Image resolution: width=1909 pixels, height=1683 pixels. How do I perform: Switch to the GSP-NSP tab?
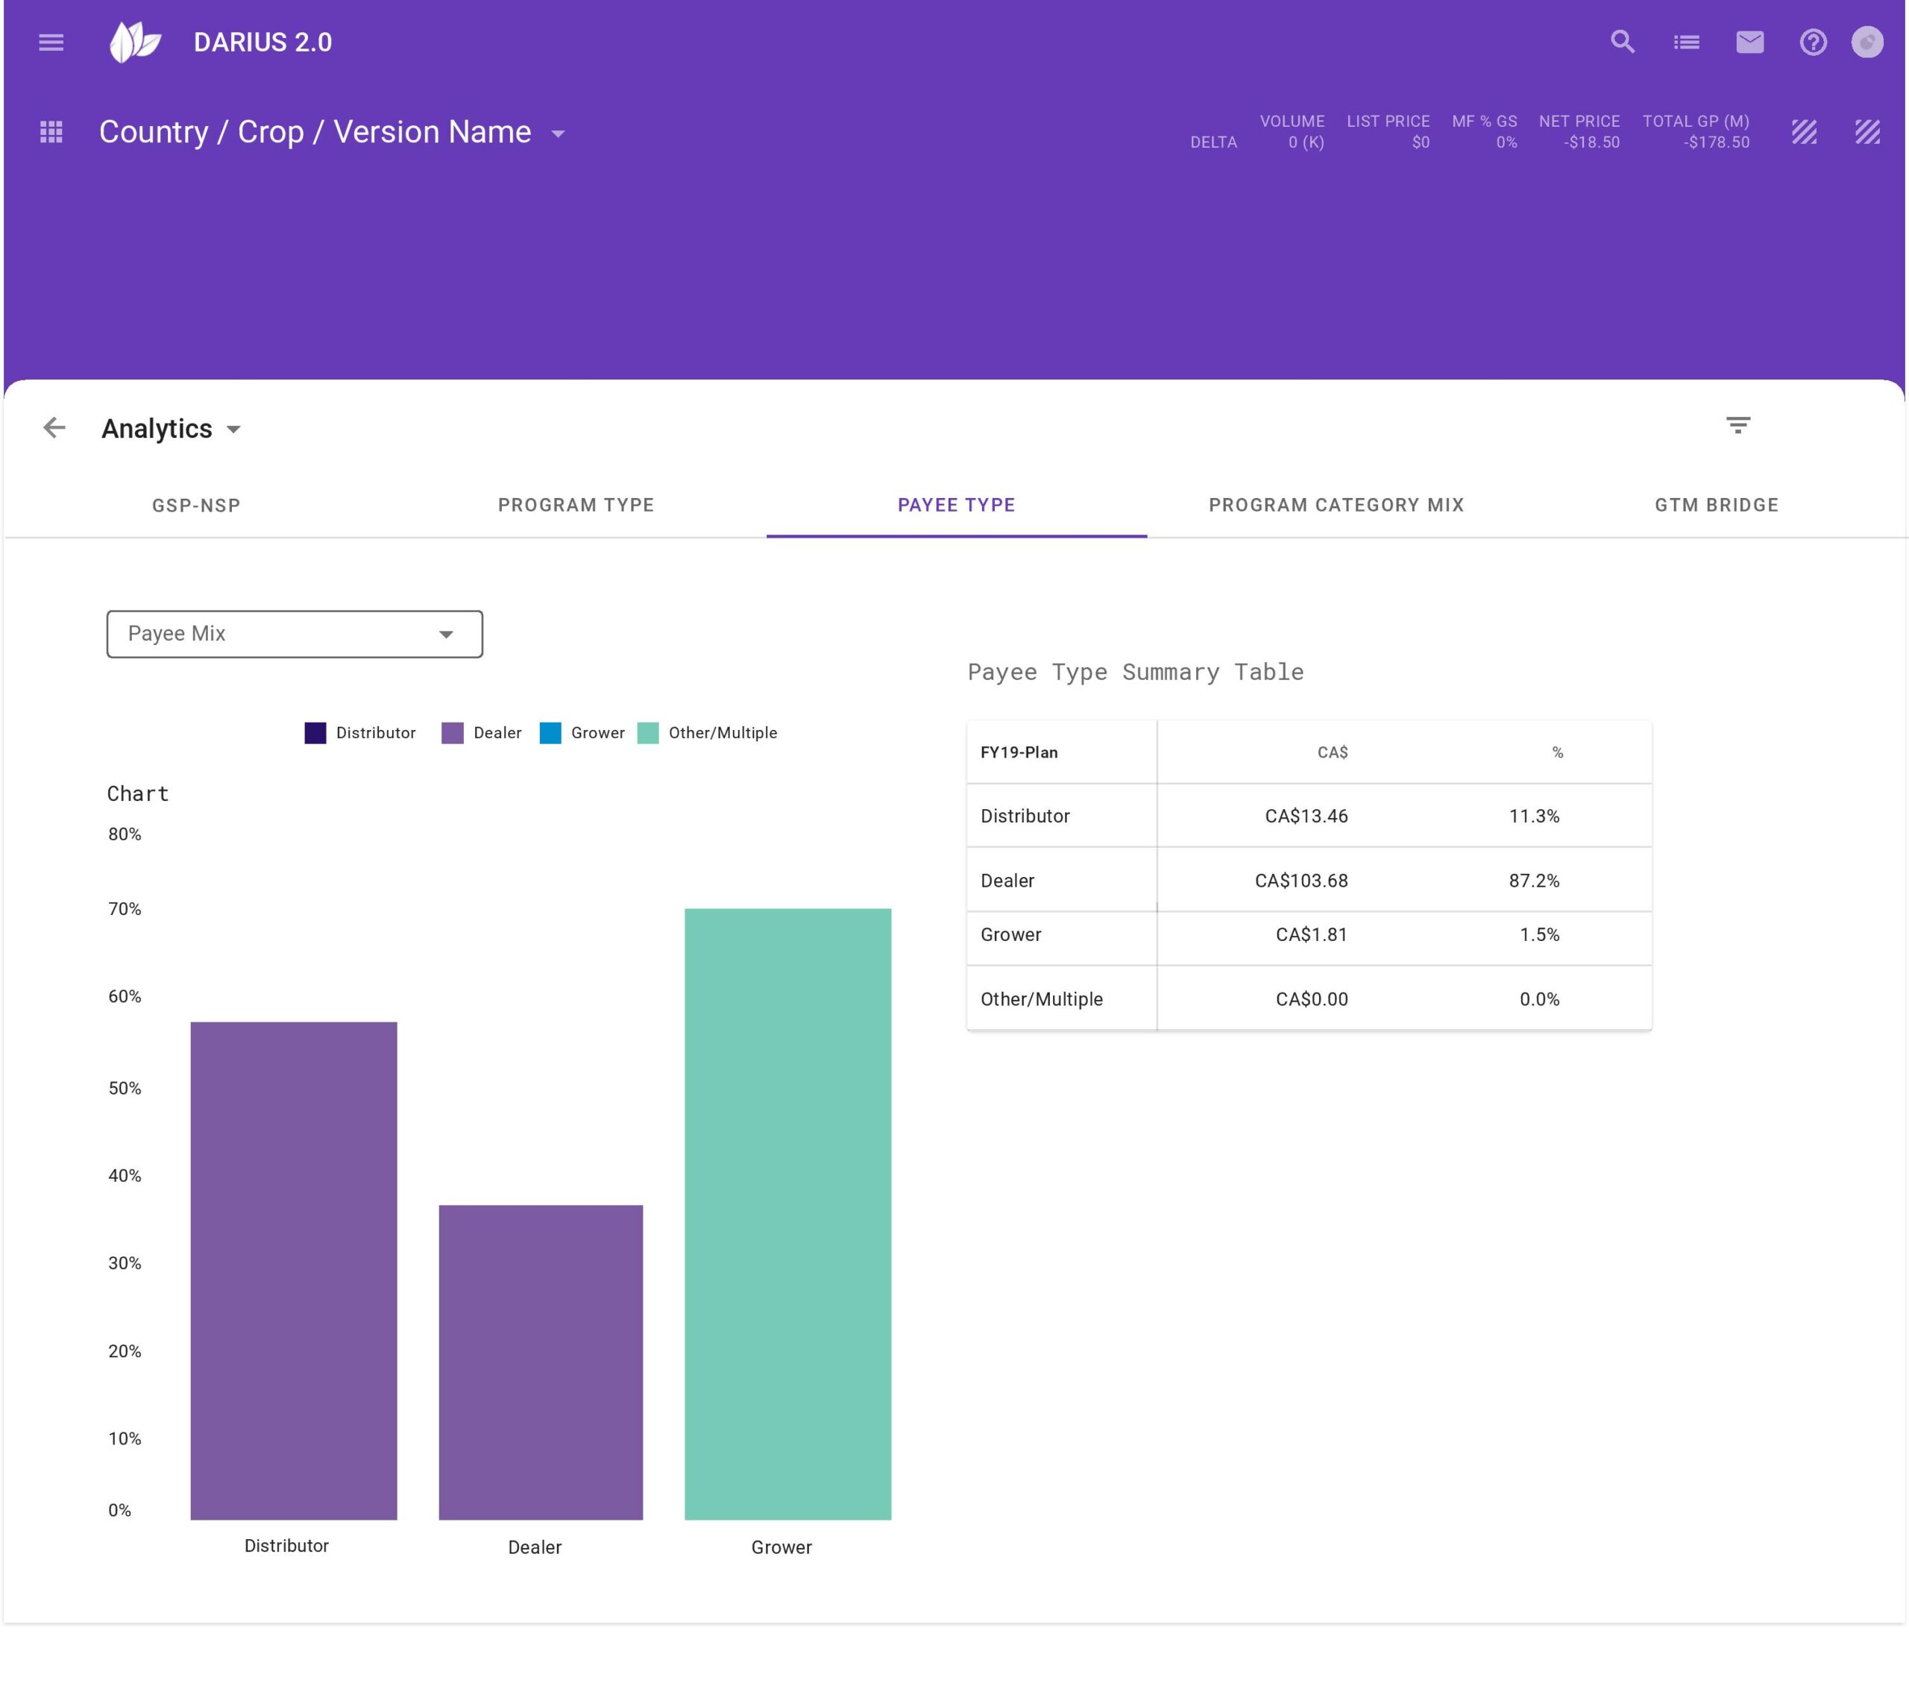coord(196,506)
